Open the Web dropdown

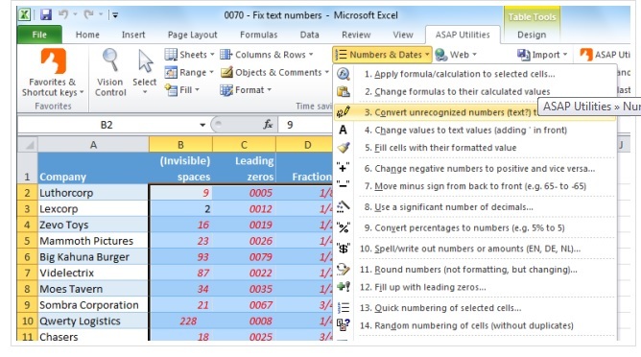click(456, 55)
